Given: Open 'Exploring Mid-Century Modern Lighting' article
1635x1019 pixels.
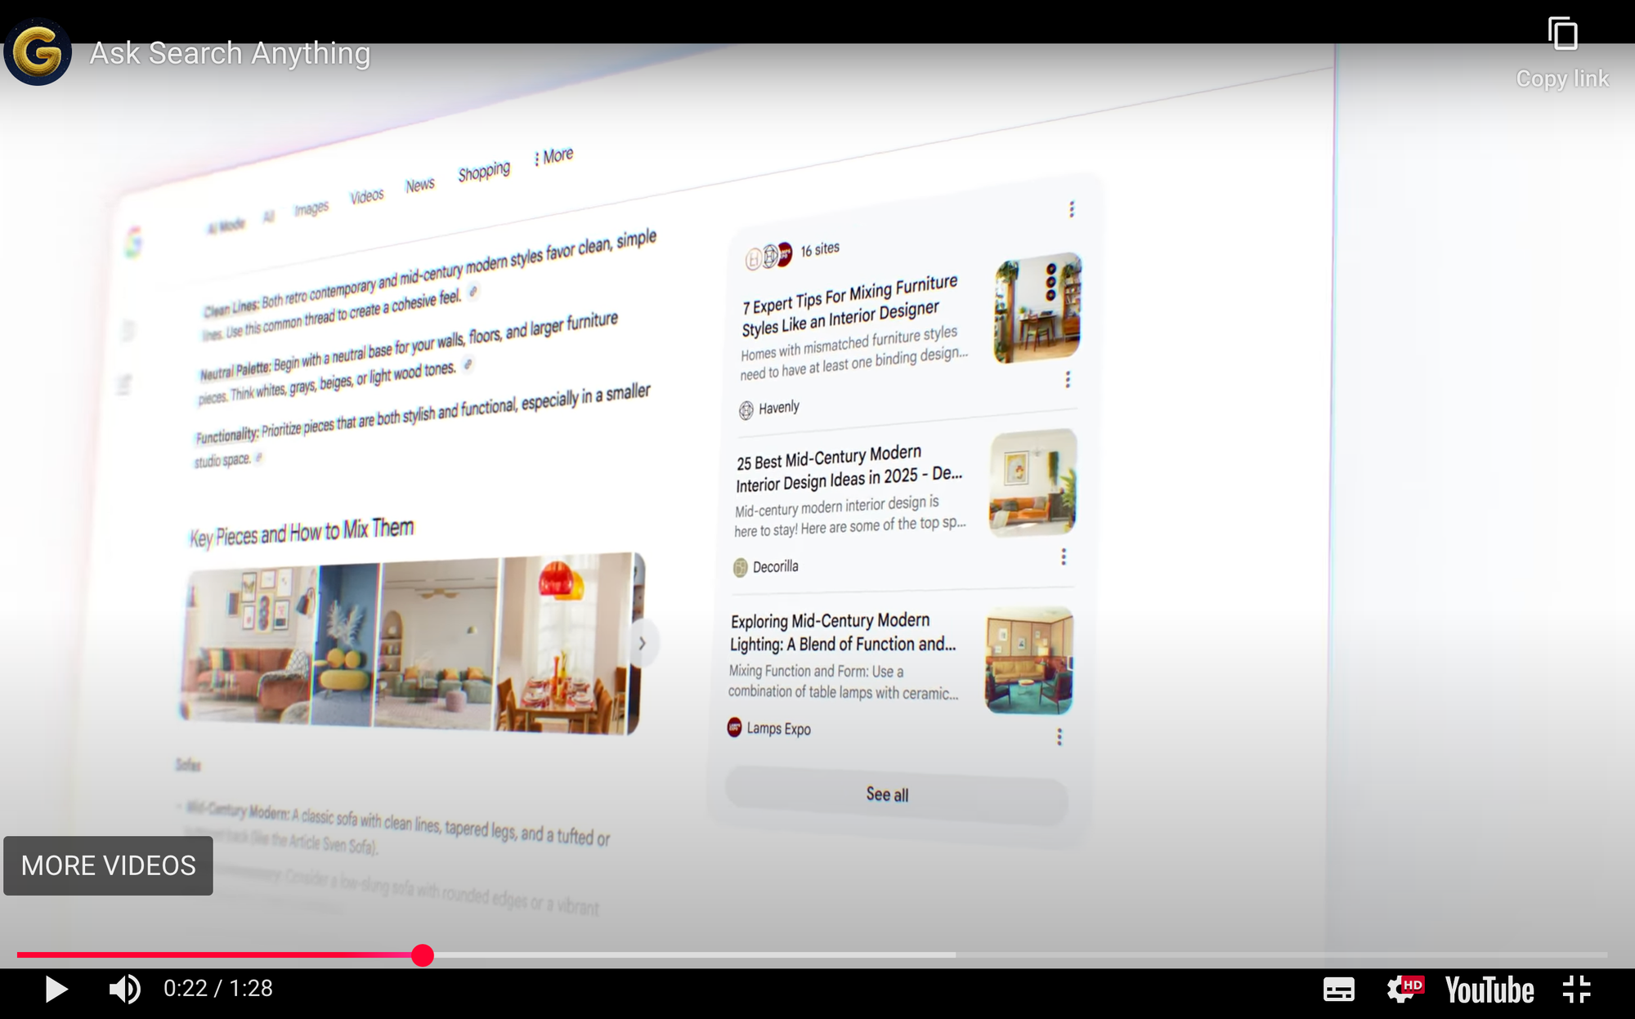Looking at the screenshot, I should click(x=843, y=632).
